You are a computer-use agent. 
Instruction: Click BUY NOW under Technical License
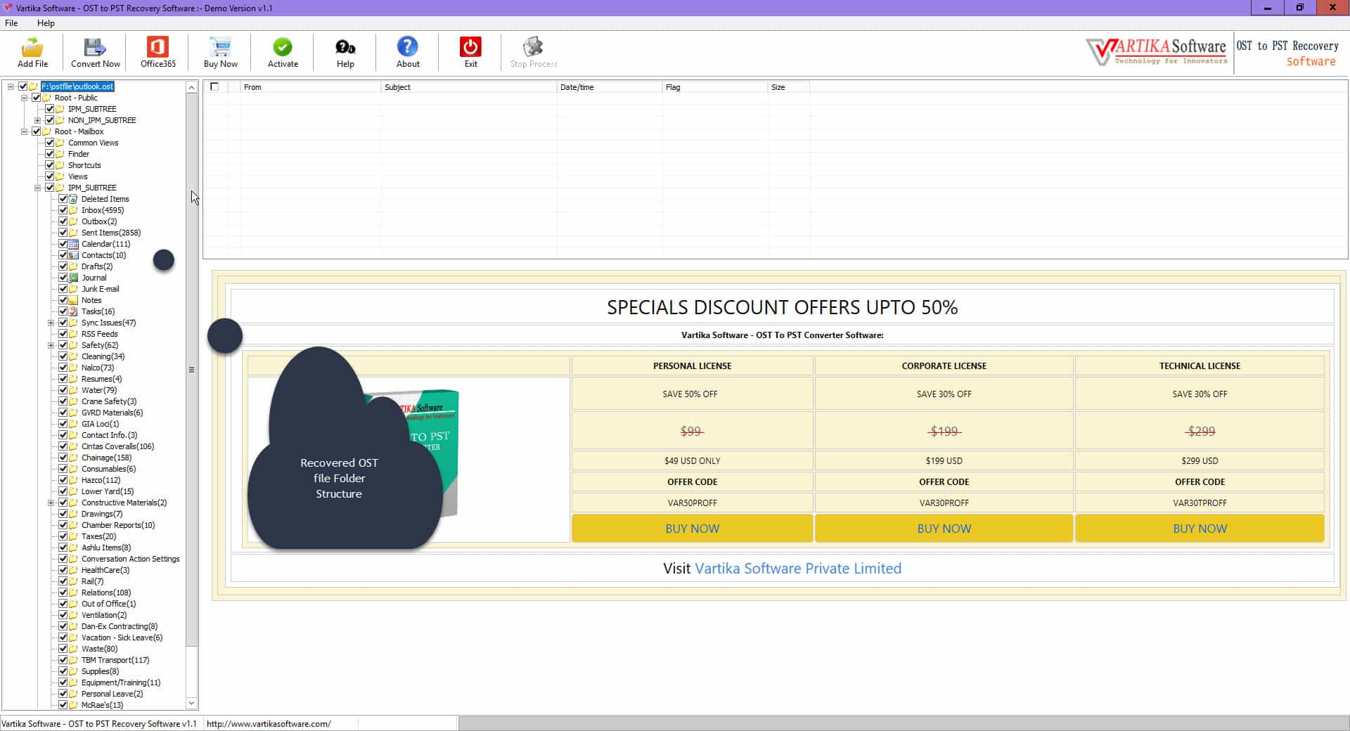[1200, 529]
